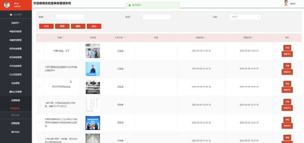Open 详情 for 中原食品实验室 row
304x143 pixels.
click(x=287, y=101)
